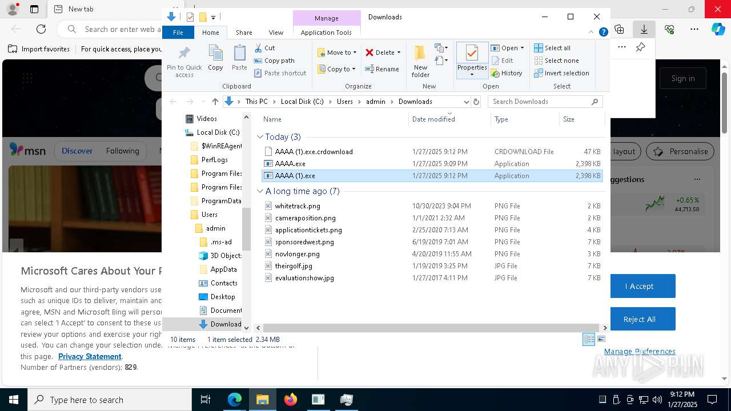
Task: Select PerfLogs folder in navigation tree
Action: 214,160
